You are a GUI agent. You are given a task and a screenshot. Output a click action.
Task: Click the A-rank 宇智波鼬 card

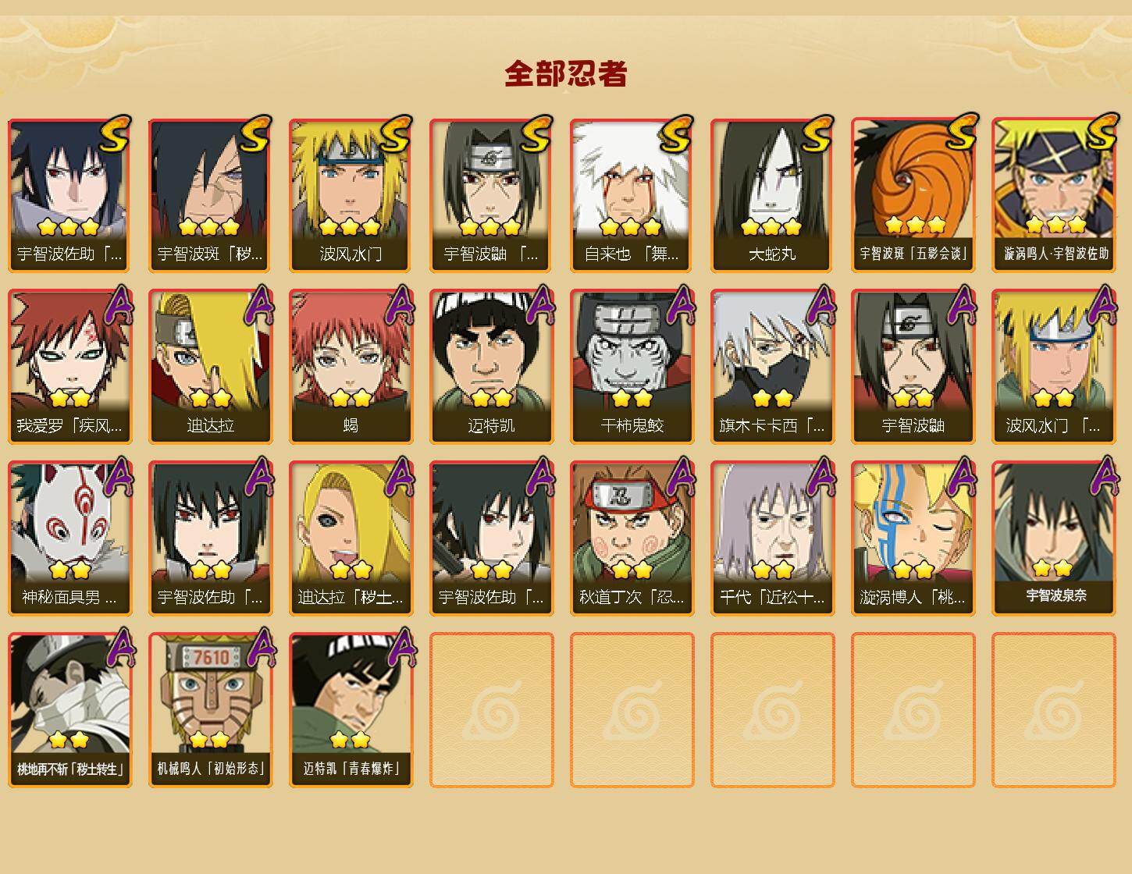(913, 367)
